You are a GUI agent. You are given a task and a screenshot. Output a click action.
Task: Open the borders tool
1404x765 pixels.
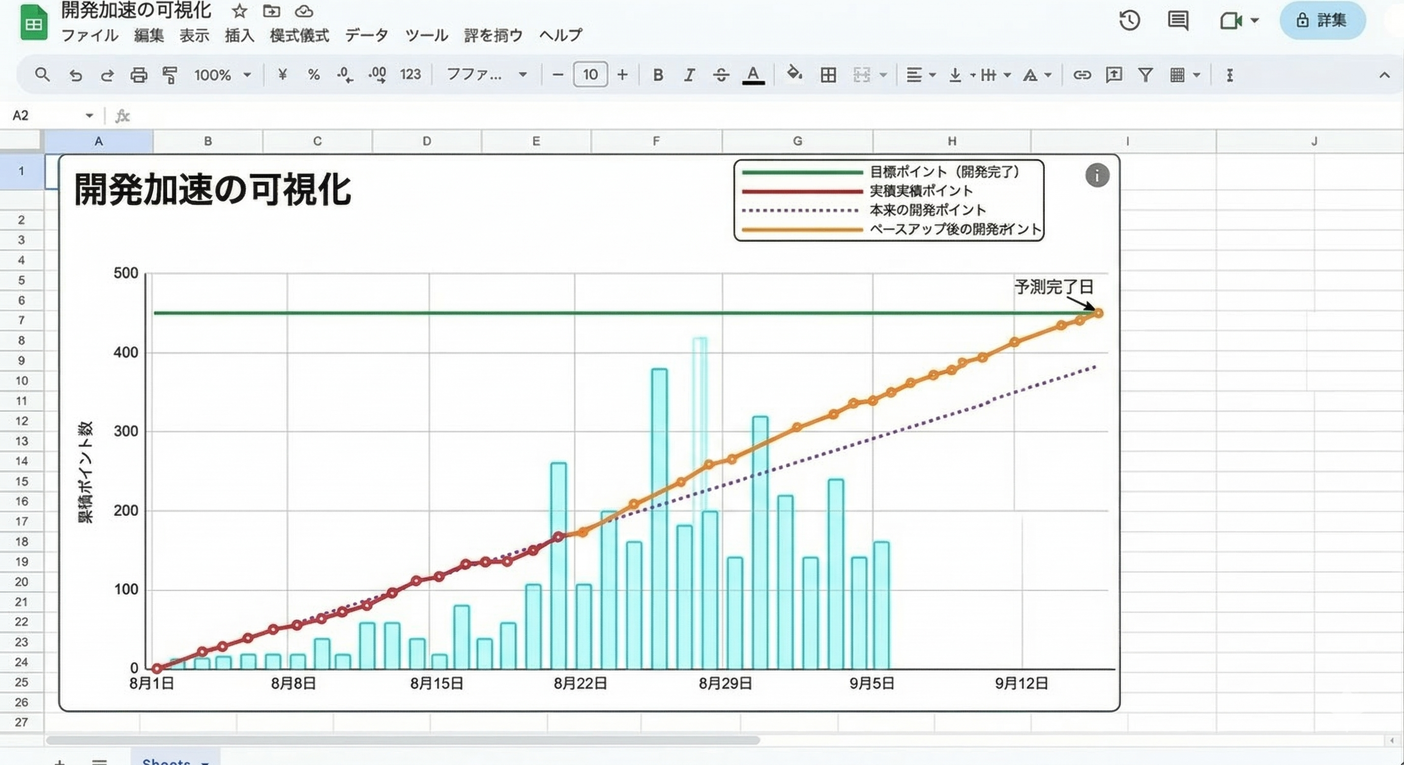coord(828,75)
